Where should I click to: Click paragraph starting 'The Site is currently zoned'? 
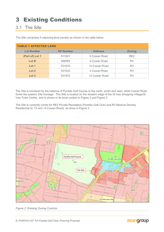[76, 107]
